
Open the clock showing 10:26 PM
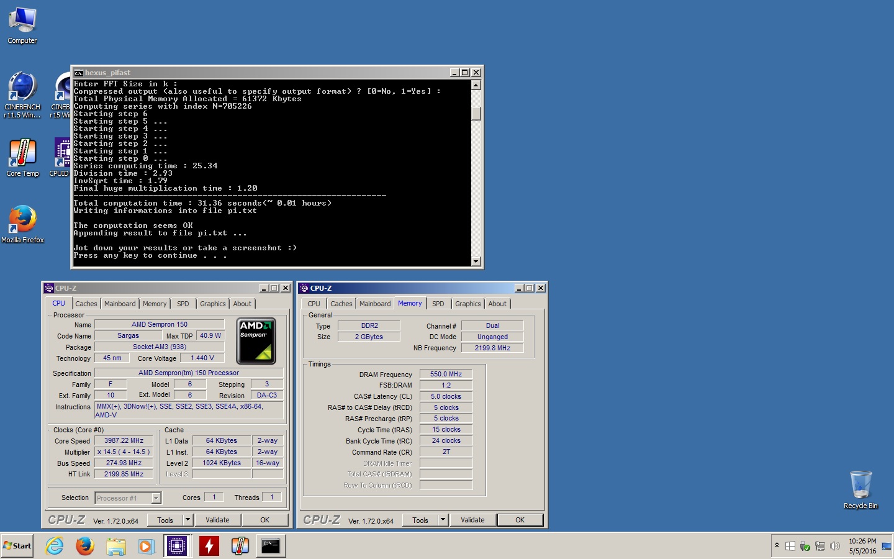click(862, 546)
